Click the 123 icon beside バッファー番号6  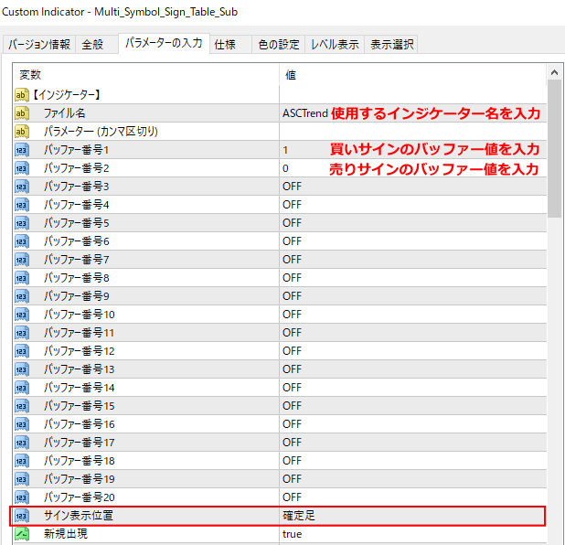[x=22, y=241]
